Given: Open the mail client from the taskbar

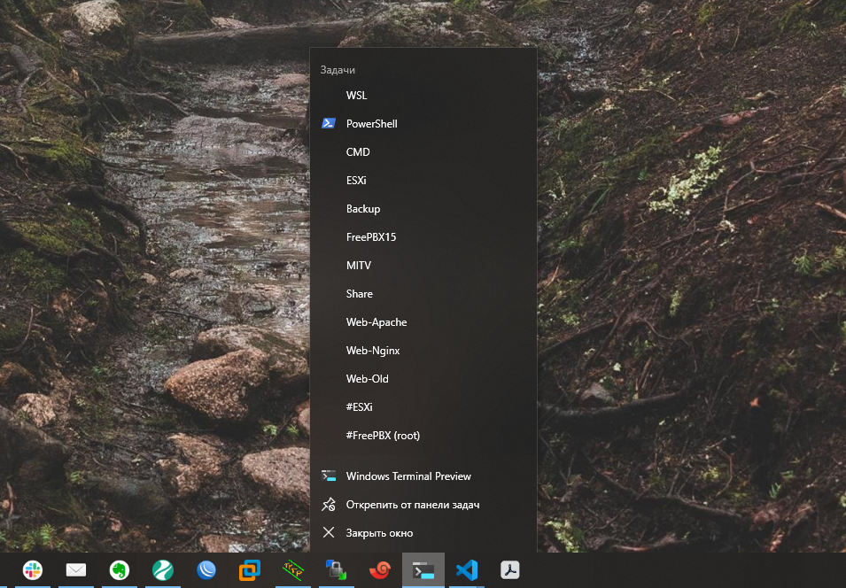Looking at the screenshot, I should coord(76,570).
